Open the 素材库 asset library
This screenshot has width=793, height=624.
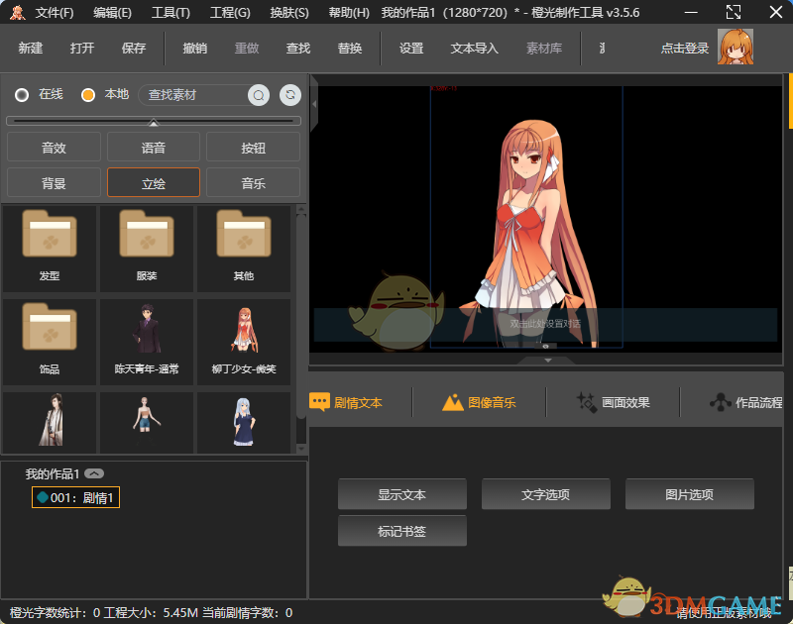tap(543, 48)
